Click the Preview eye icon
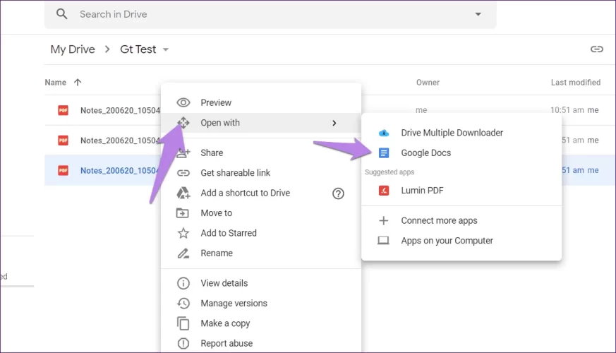The height and width of the screenshot is (353, 616). click(183, 103)
